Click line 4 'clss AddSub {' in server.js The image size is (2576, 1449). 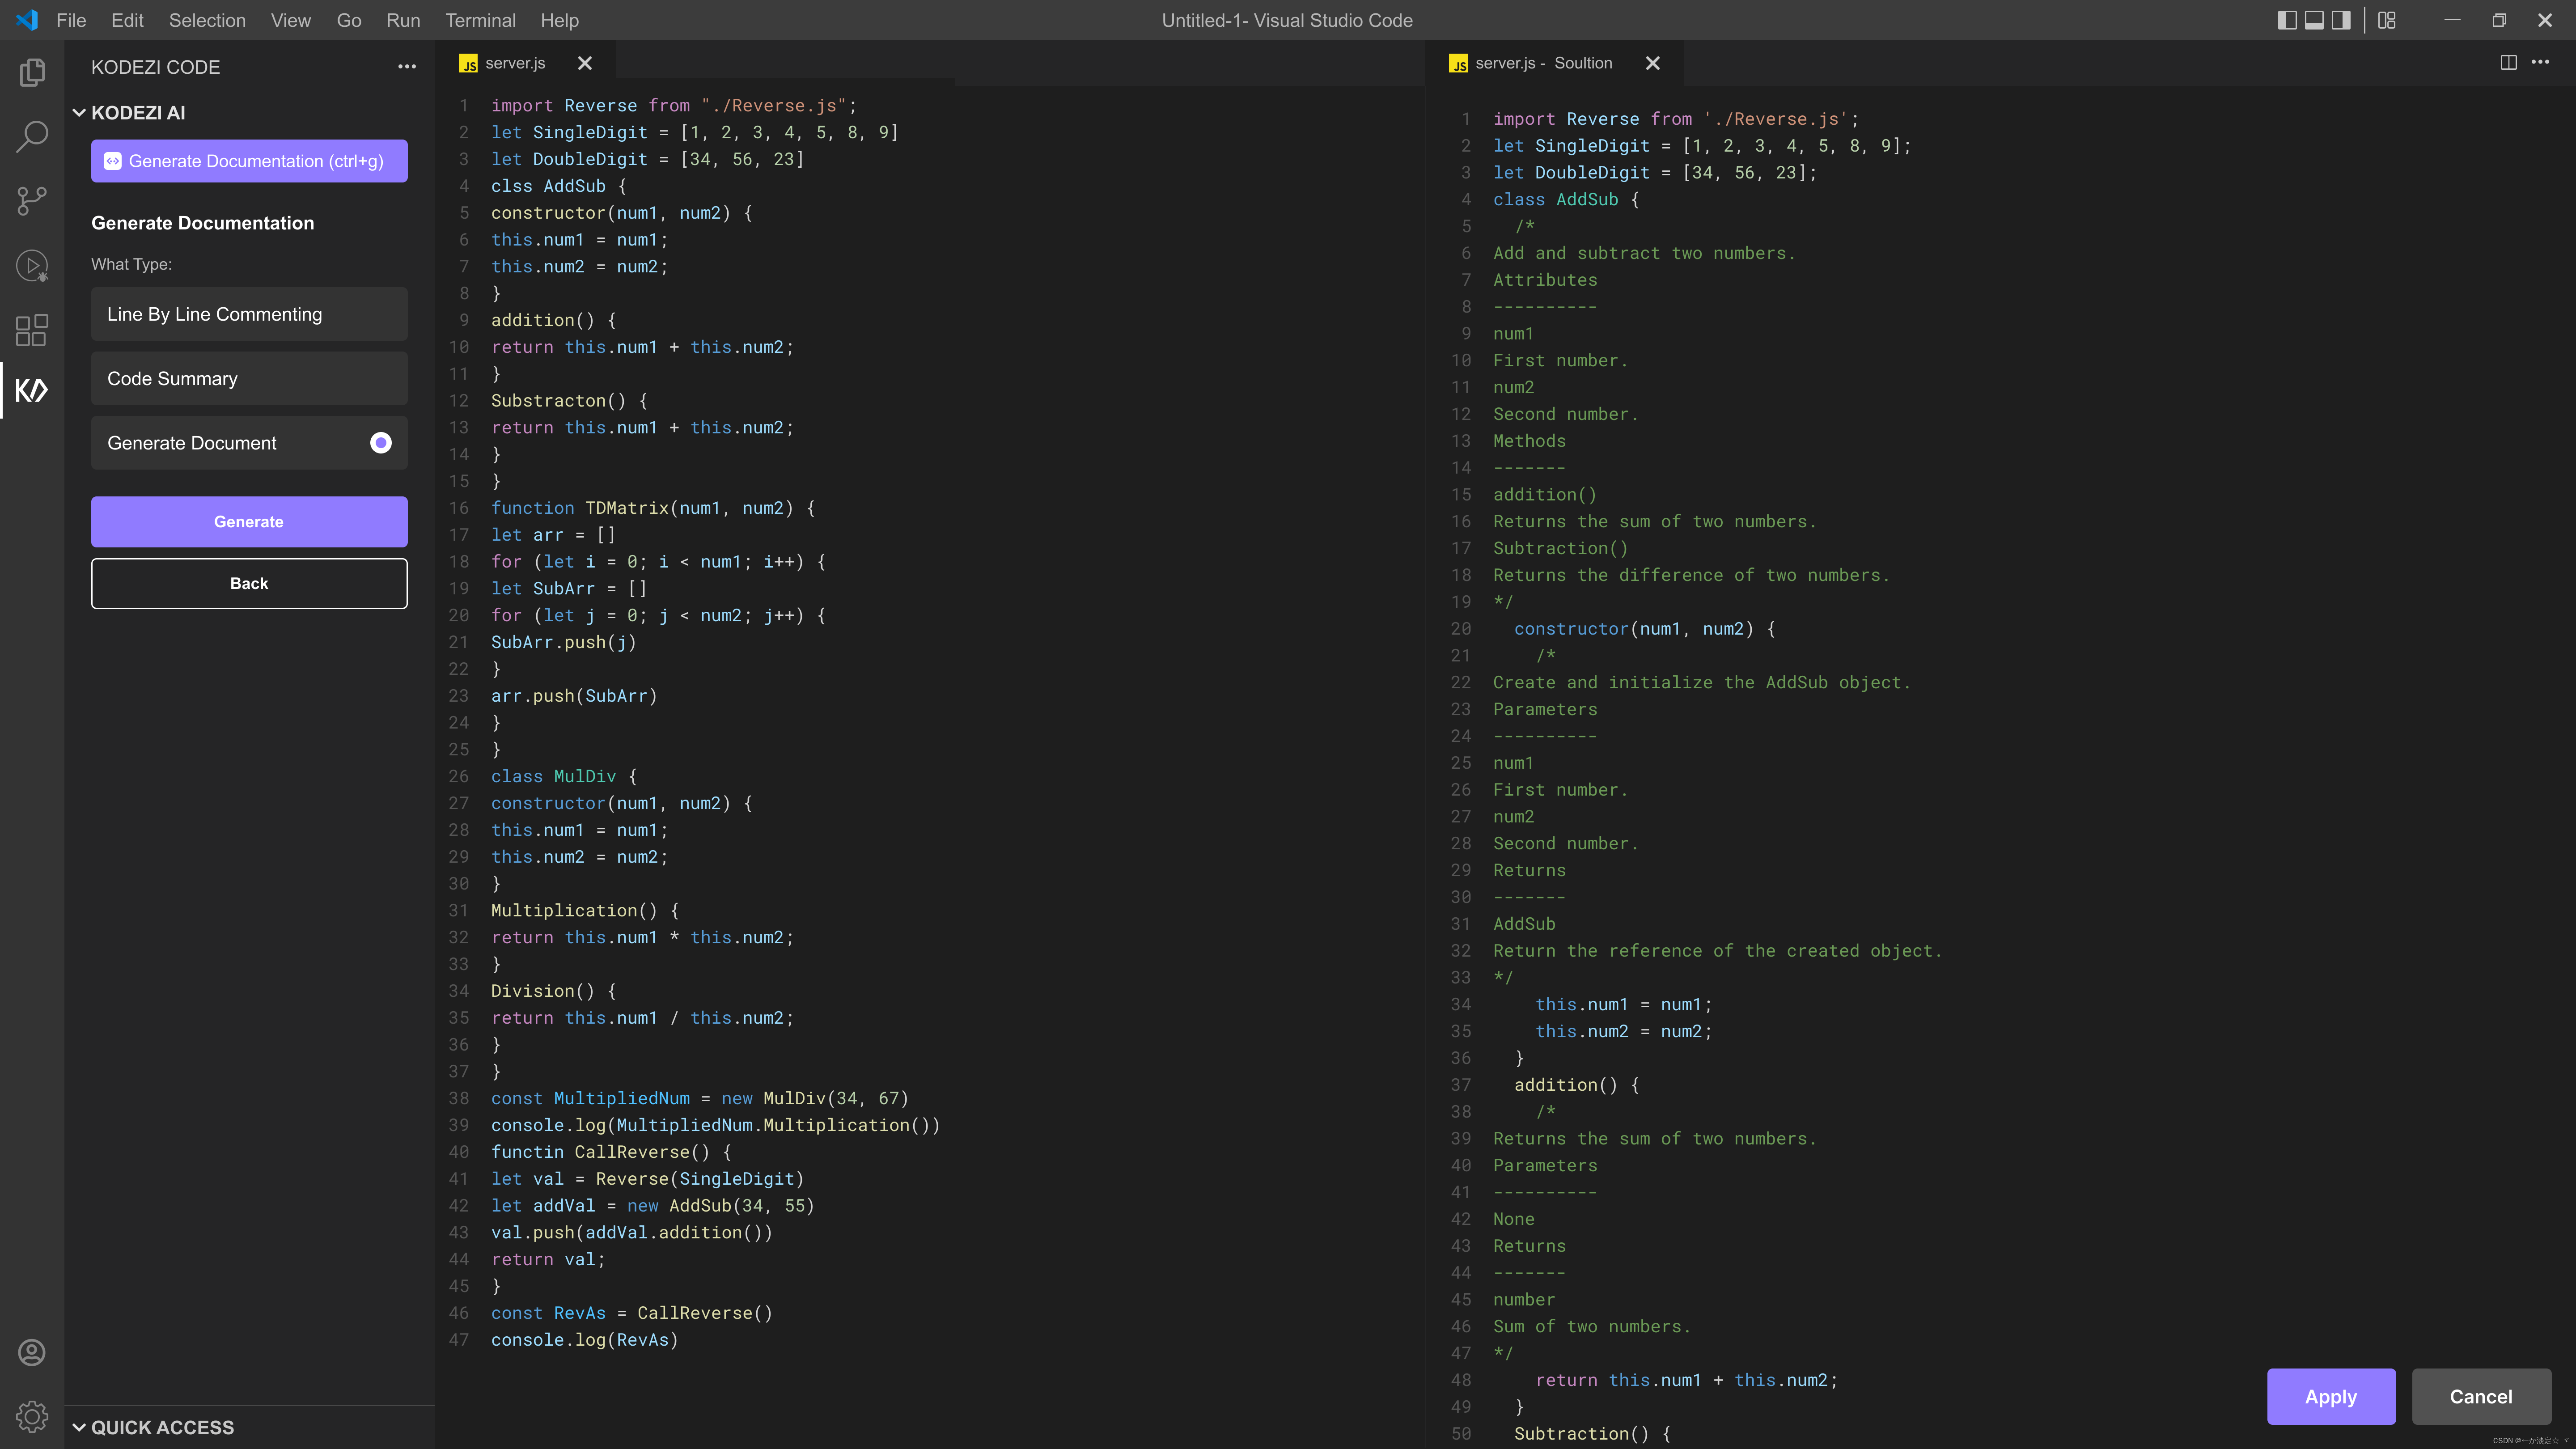tap(558, 186)
